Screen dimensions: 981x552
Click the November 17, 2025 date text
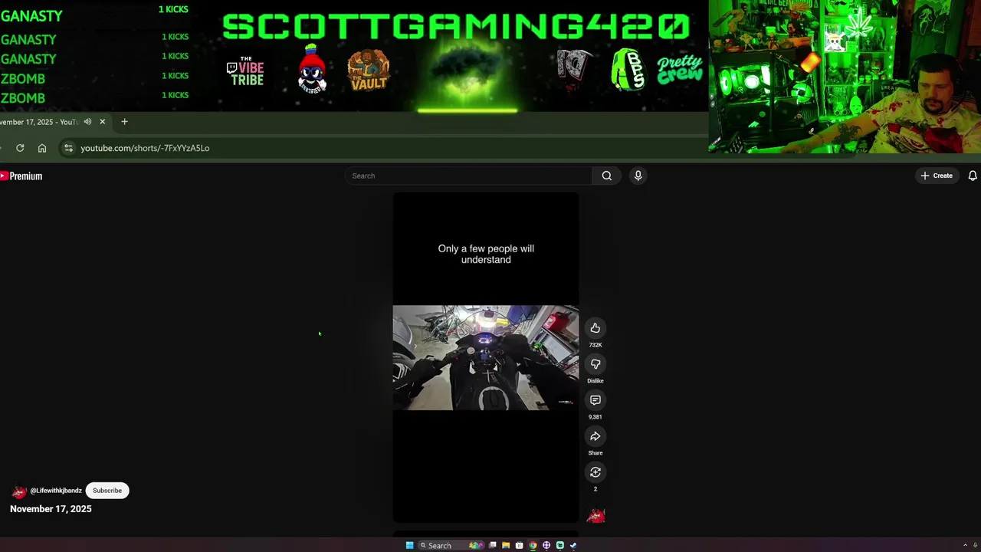[51, 509]
